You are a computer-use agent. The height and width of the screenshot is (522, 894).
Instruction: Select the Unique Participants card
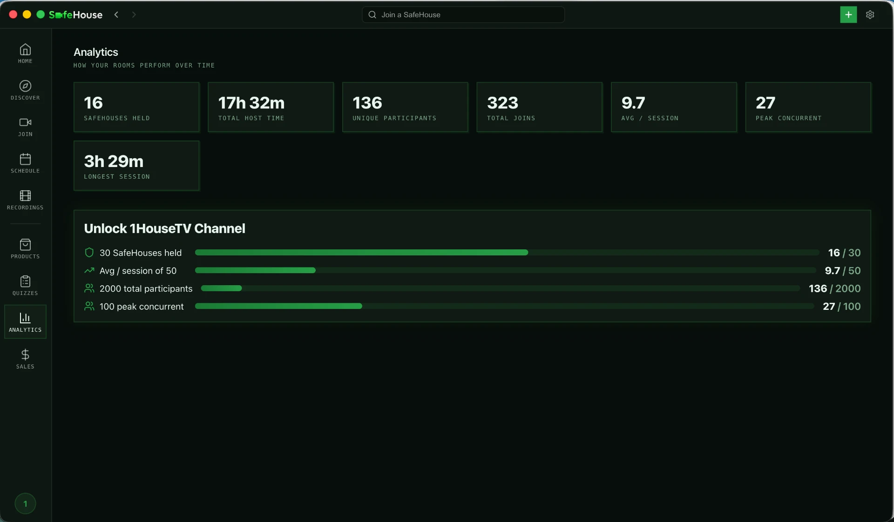tap(405, 107)
